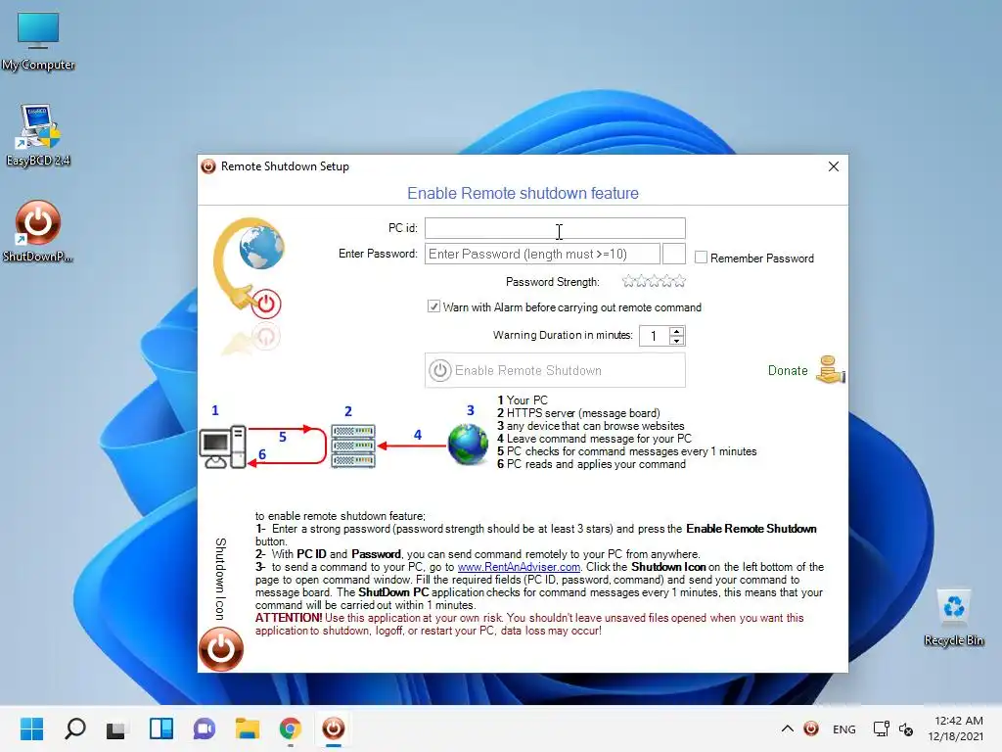Open muted volume tray icon
Image resolution: width=1002 pixels, height=752 pixels.
[906, 728]
